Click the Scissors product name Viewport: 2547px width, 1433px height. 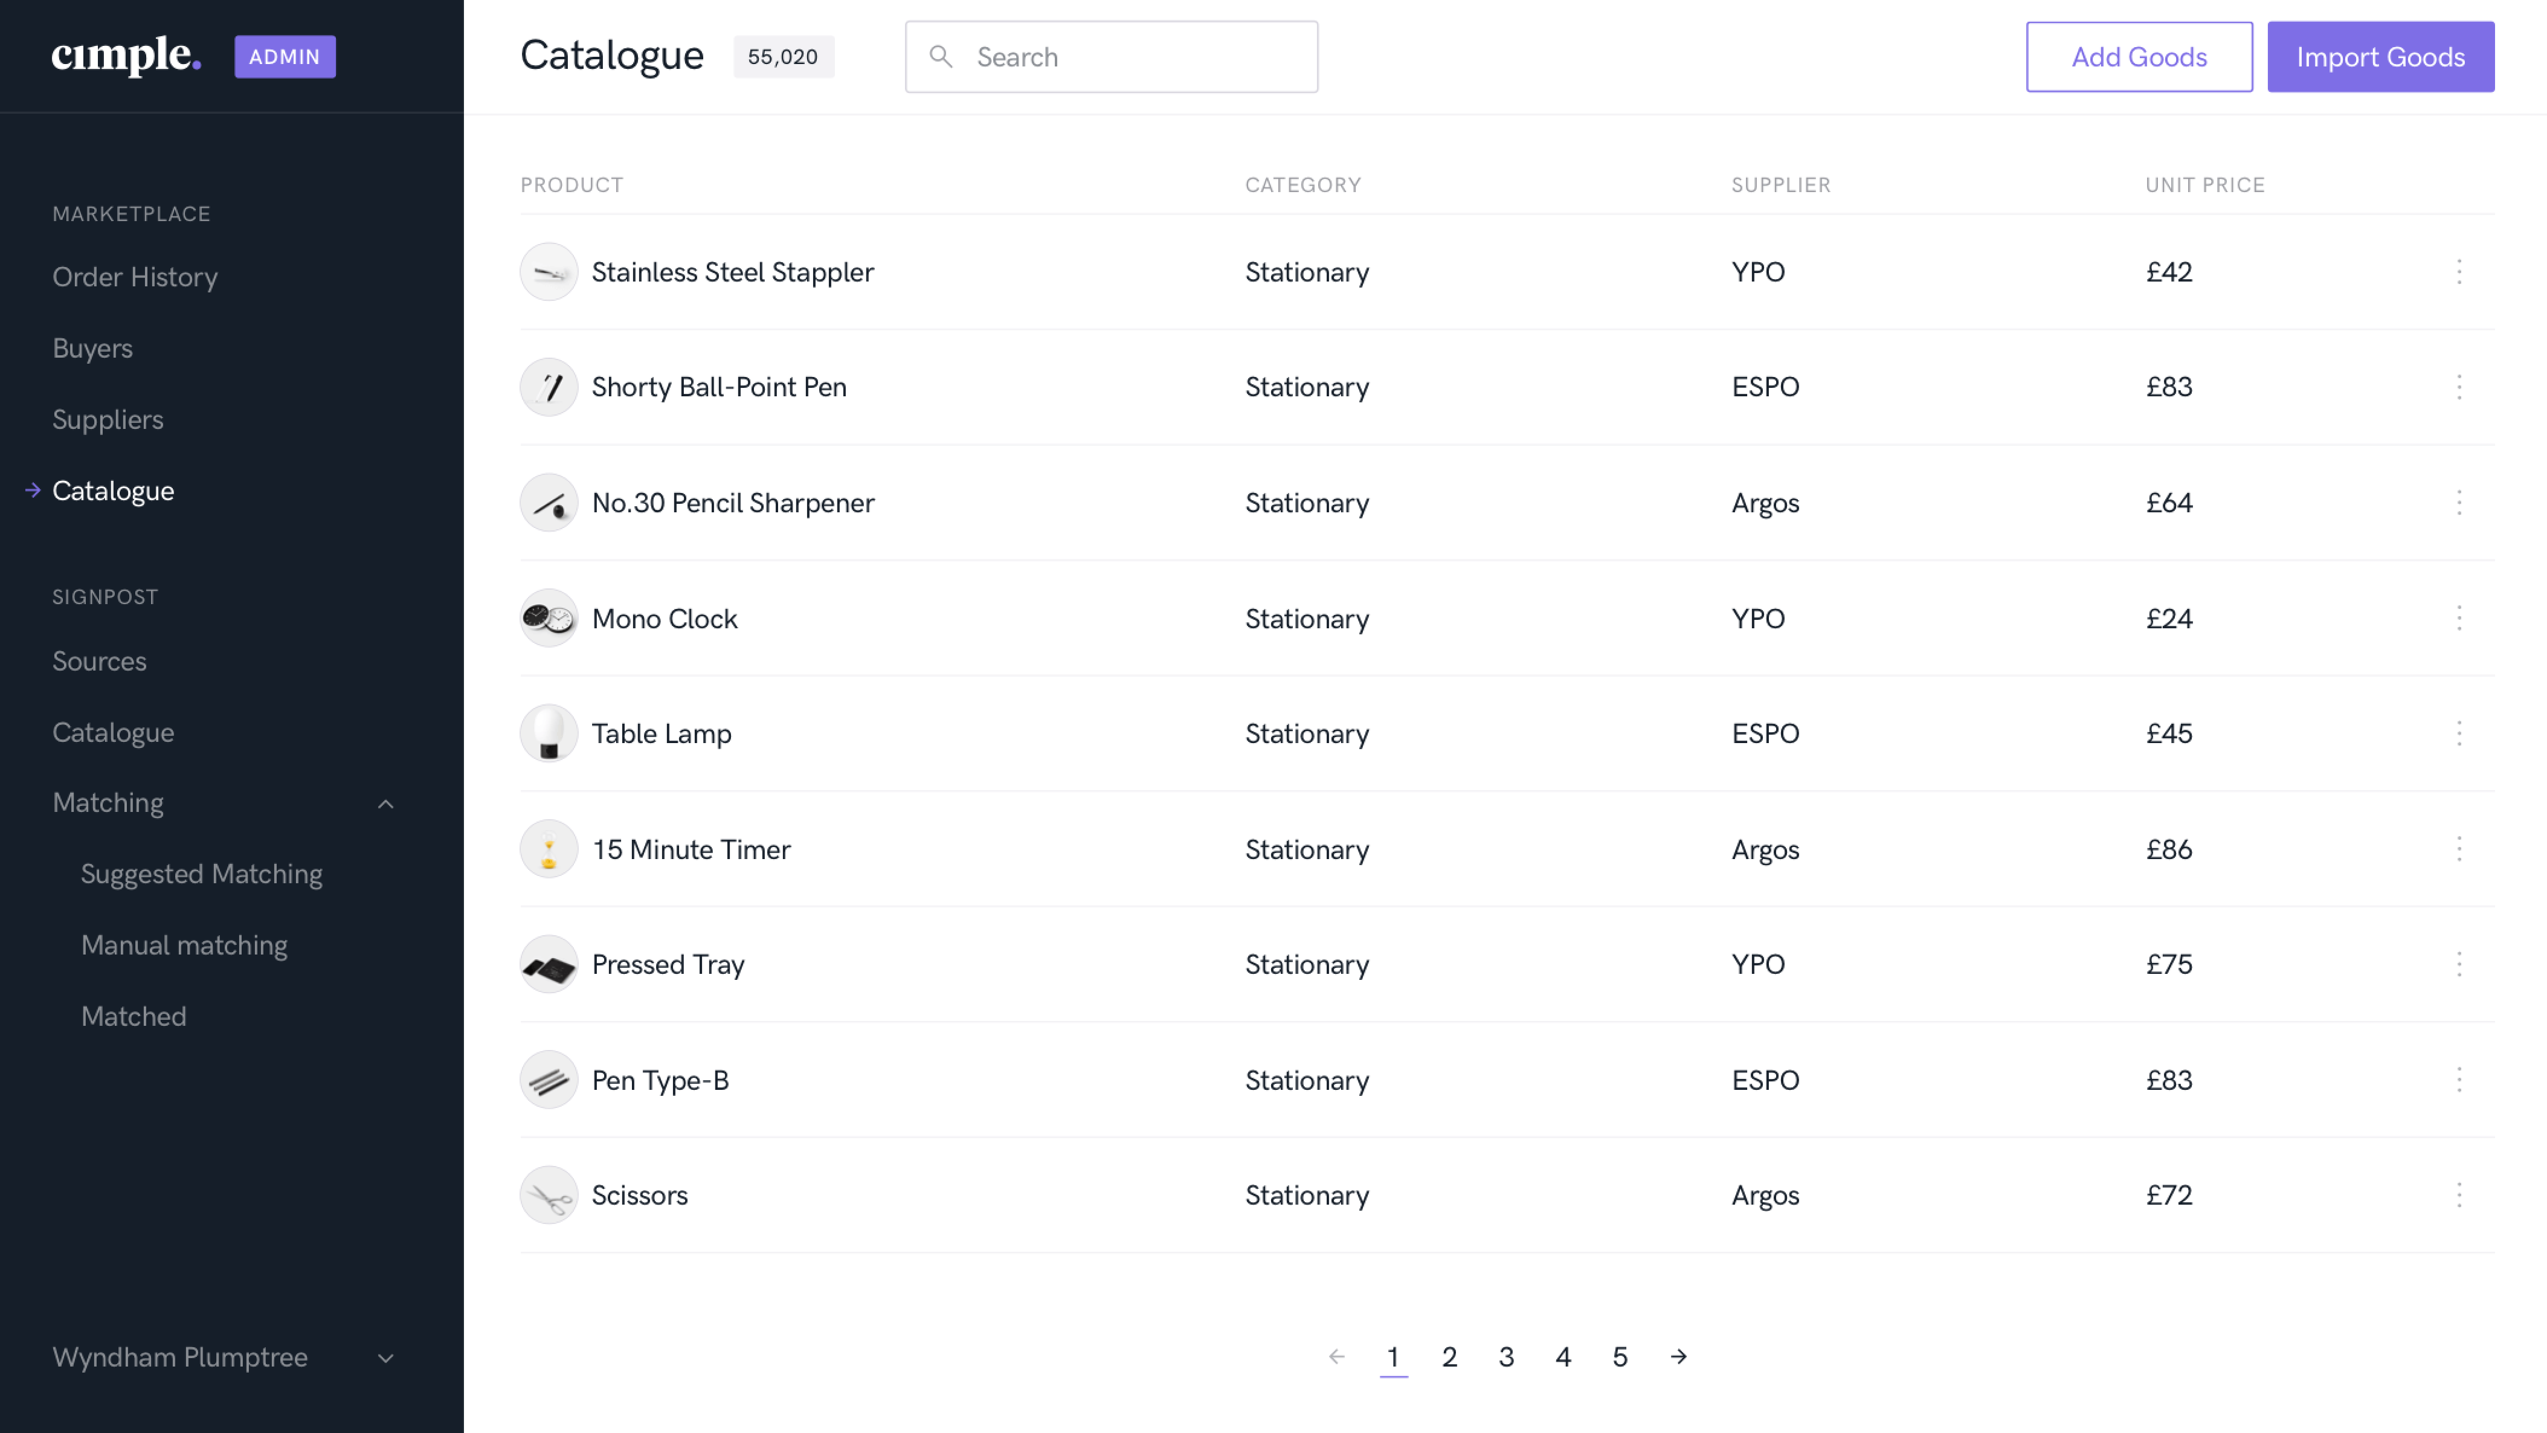(x=640, y=1194)
